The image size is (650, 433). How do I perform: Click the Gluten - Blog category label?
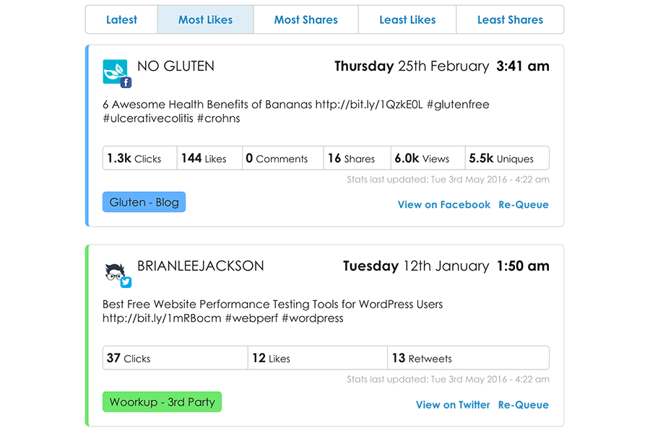pyautogui.click(x=144, y=202)
